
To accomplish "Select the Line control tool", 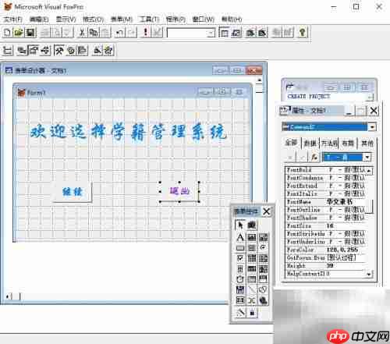I will [251, 289].
